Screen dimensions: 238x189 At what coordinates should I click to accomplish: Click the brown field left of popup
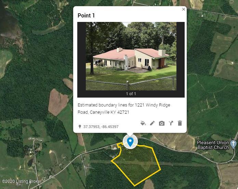tap(58, 102)
